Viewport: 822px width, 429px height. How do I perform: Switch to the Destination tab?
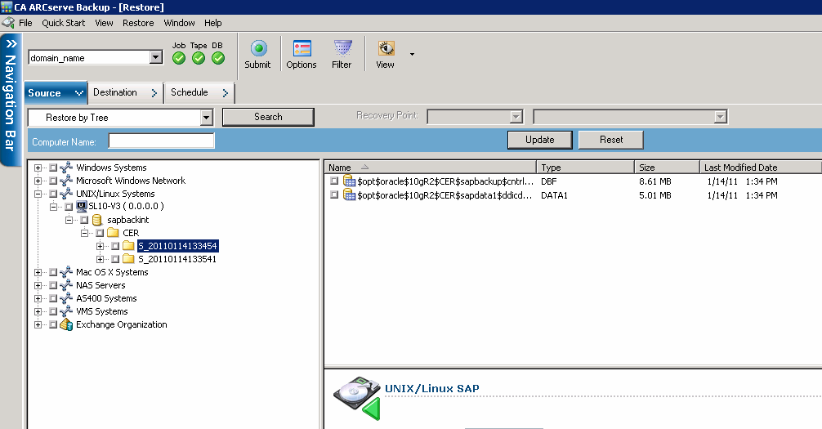(x=115, y=92)
